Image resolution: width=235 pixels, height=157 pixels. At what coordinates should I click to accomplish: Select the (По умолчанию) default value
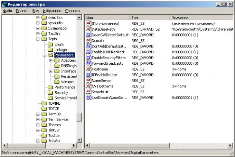[x=105, y=23]
